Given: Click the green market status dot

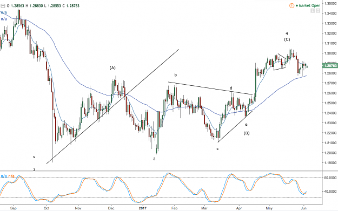Looking at the screenshot, I should click(297, 6).
